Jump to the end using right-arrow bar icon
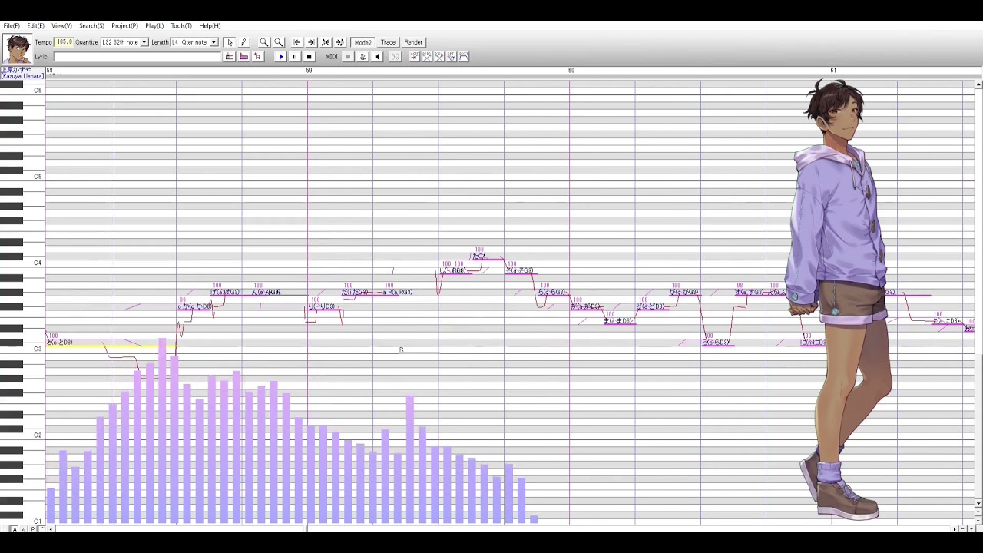Screen dimensions: 983x553 point(311,42)
